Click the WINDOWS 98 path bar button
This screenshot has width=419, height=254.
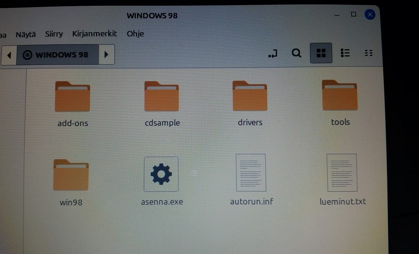(x=58, y=55)
